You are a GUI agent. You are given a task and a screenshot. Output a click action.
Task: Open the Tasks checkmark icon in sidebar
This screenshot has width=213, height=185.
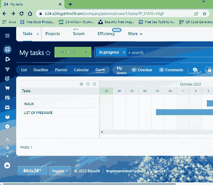tap(8, 49)
